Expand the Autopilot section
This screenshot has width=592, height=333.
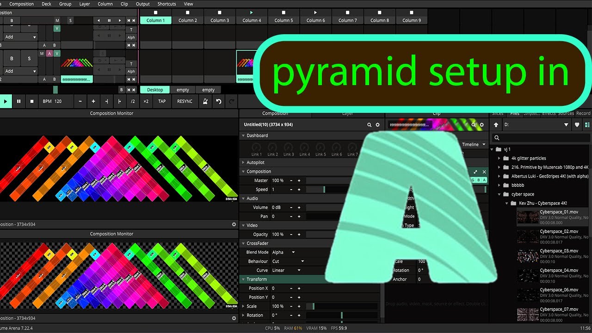pyautogui.click(x=244, y=163)
